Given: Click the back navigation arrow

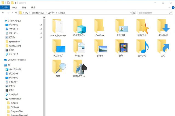Looking at the screenshot, I should pos(3,13).
